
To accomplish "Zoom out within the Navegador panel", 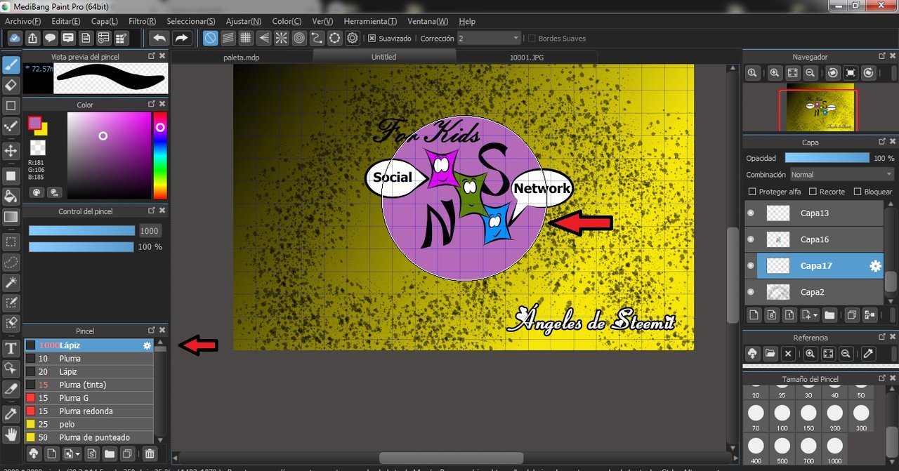I will click(x=810, y=72).
